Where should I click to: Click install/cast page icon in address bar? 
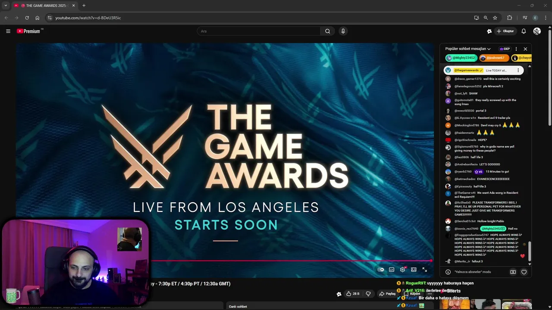(477, 18)
